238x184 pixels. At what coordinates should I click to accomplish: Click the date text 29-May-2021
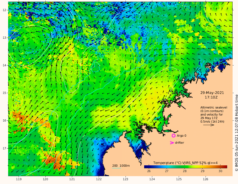(212, 93)
